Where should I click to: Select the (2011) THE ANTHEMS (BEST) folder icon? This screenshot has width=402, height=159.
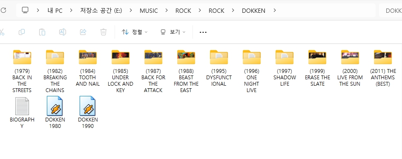[x=383, y=57]
